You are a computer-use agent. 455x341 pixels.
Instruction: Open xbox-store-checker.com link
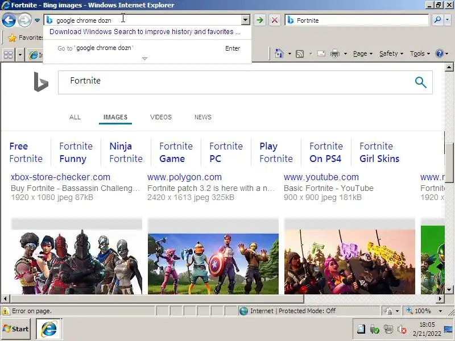[60, 177]
